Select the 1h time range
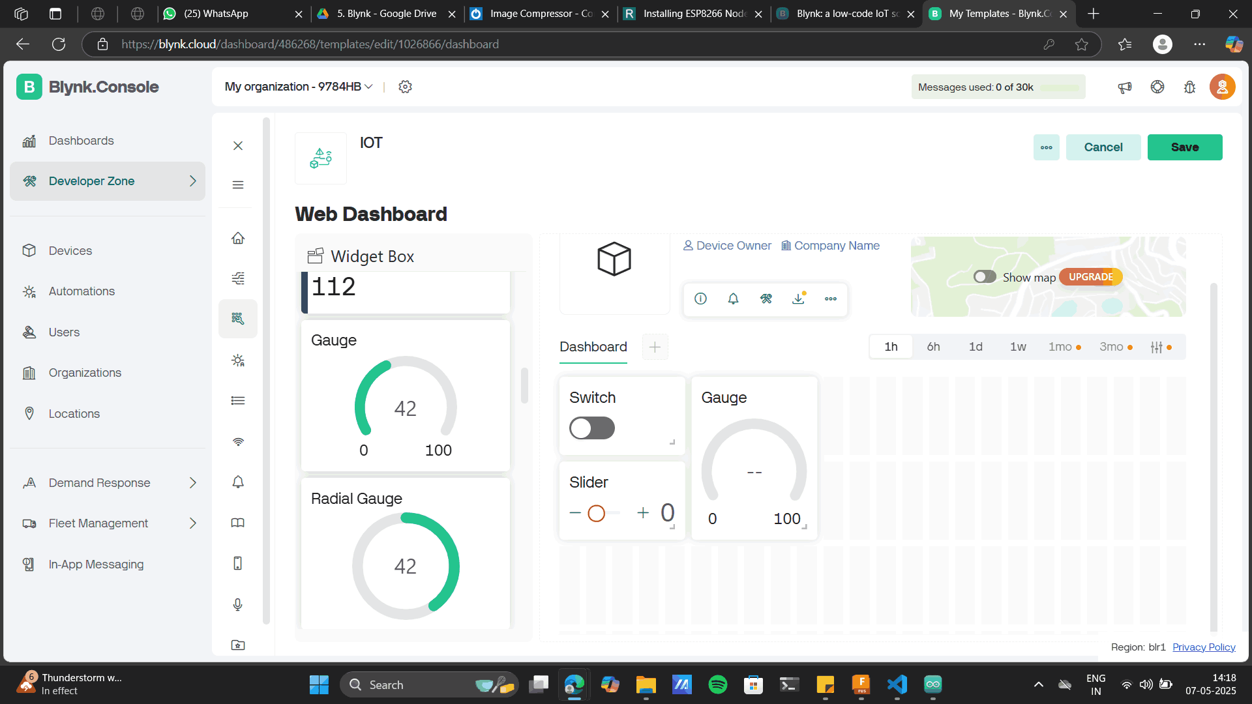Viewport: 1252px width, 704px height. tap(891, 347)
